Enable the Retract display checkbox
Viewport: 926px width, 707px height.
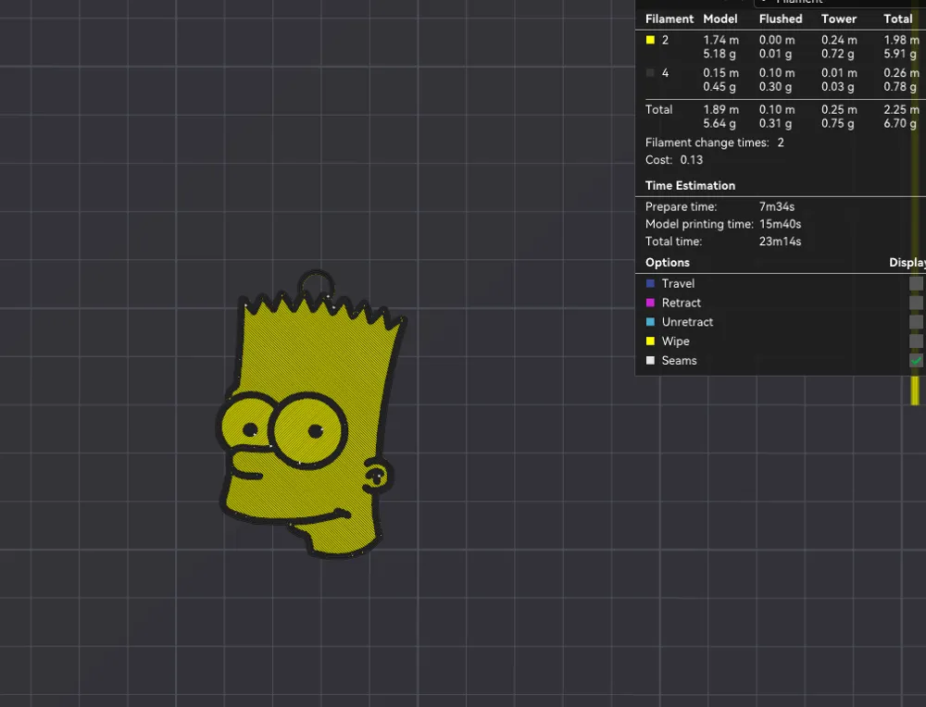click(x=916, y=303)
